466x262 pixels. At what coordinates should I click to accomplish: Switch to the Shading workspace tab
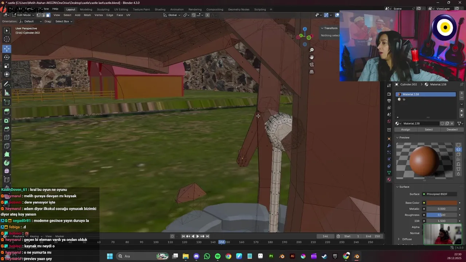(160, 9)
